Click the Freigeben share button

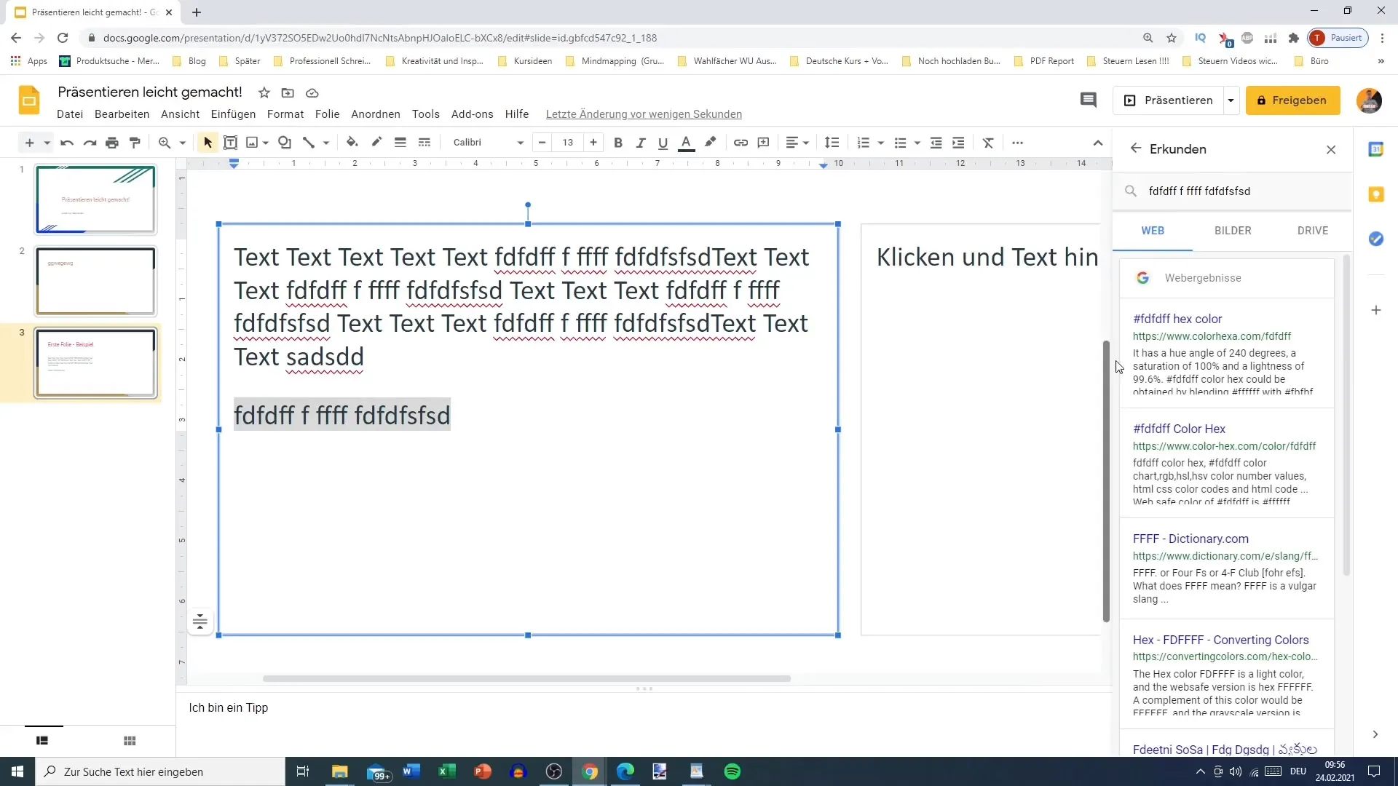[x=1292, y=100]
